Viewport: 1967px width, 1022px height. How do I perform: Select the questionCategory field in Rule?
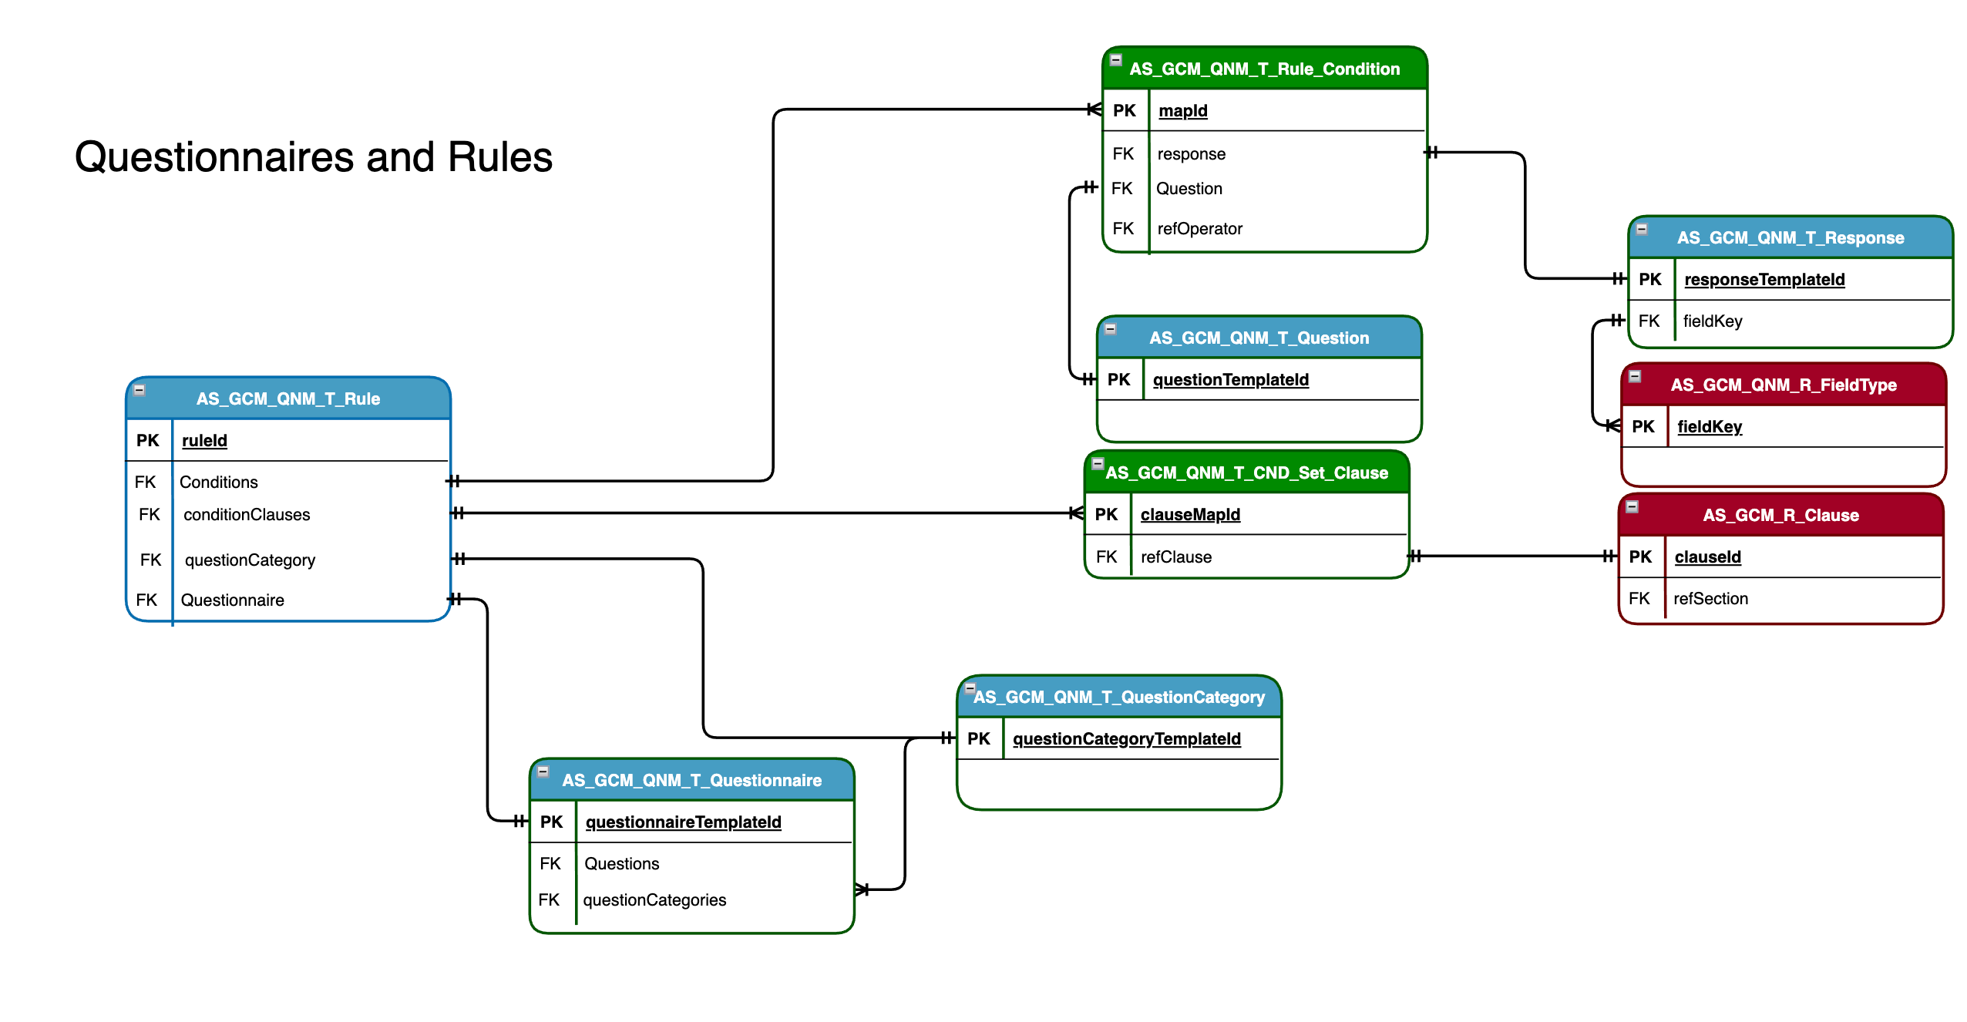250,560
